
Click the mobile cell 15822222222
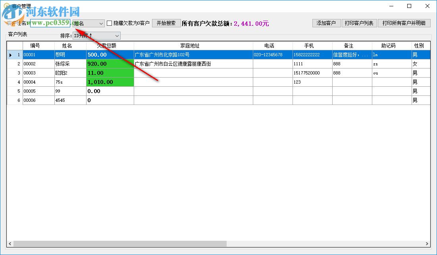[x=312, y=55]
